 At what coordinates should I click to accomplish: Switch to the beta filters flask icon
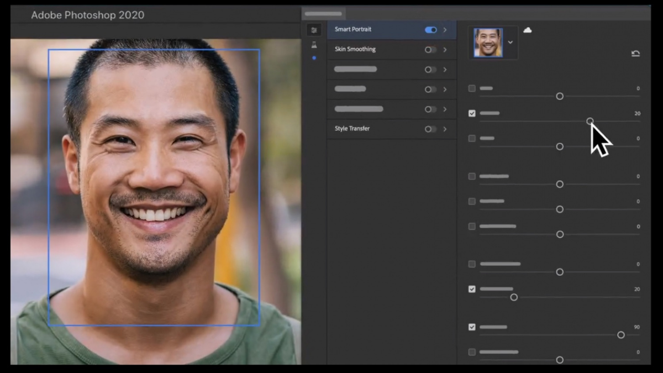(x=314, y=45)
